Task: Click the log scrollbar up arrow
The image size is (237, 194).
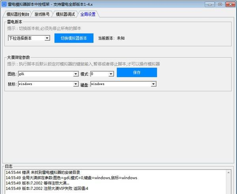Action: [228, 173]
